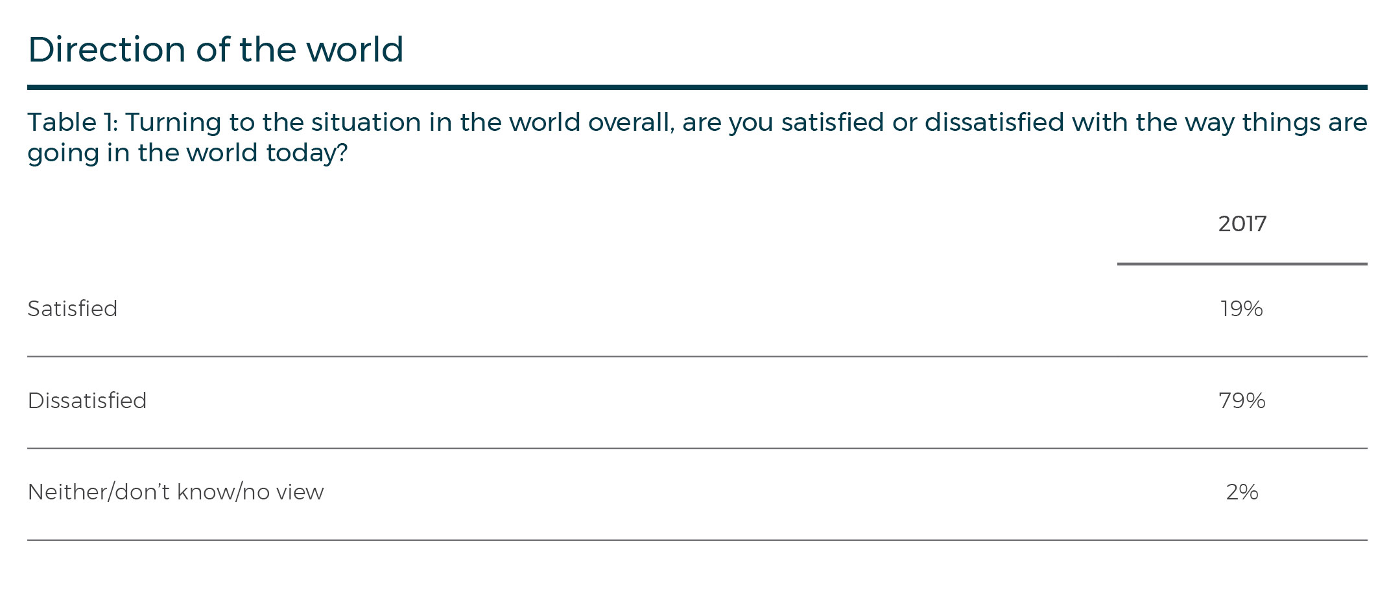Viewport: 1400px width, 616px height.
Task: Select the "2017" column header
Action: [1242, 224]
